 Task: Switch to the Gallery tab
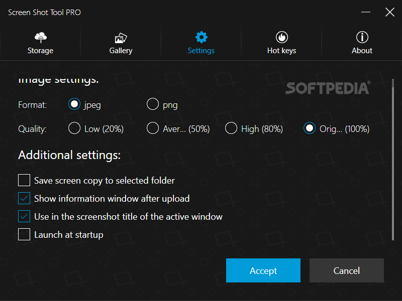121,43
